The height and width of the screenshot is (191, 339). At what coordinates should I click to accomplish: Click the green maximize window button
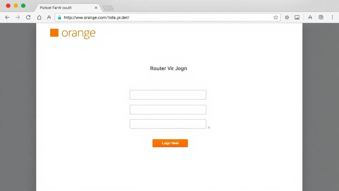click(x=23, y=6)
